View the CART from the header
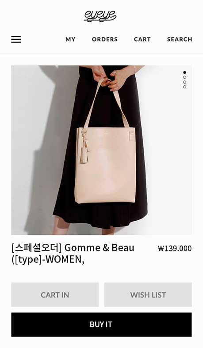The width and height of the screenshot is (203, 361). (142, 40)
